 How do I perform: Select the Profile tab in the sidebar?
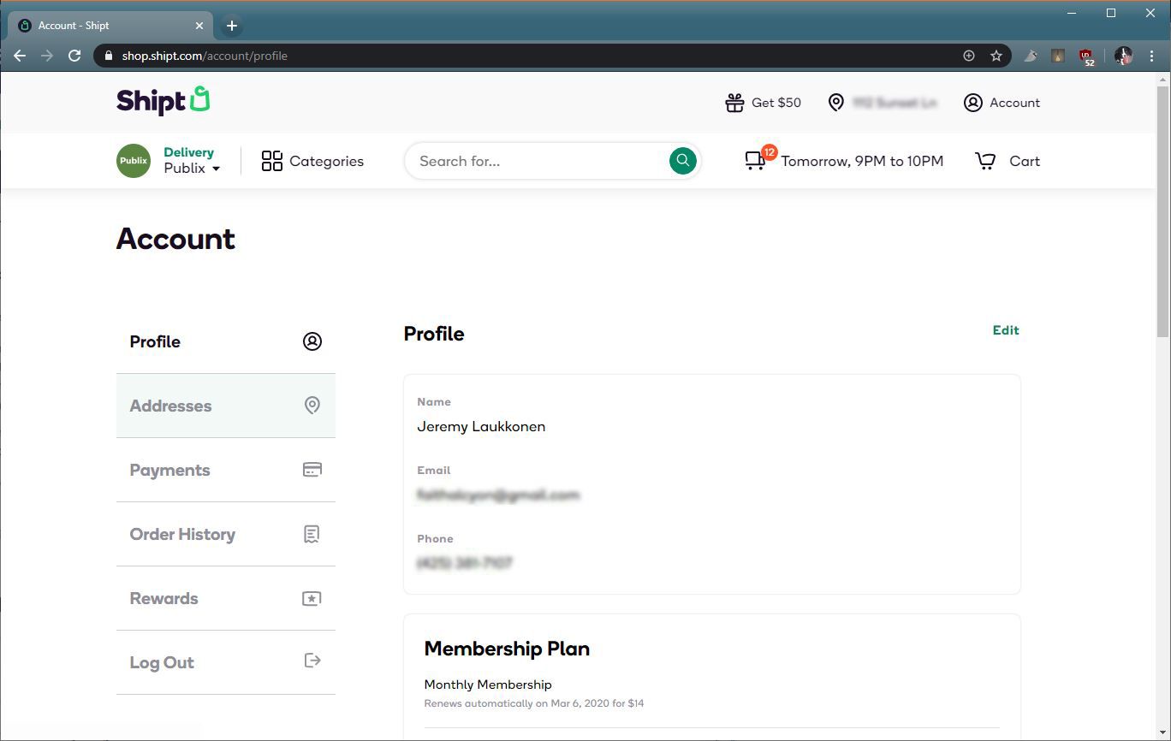[x=226, y=341]
